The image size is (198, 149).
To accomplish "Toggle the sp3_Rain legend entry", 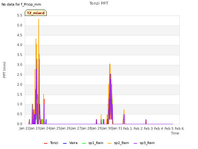I will click(144, 143).
